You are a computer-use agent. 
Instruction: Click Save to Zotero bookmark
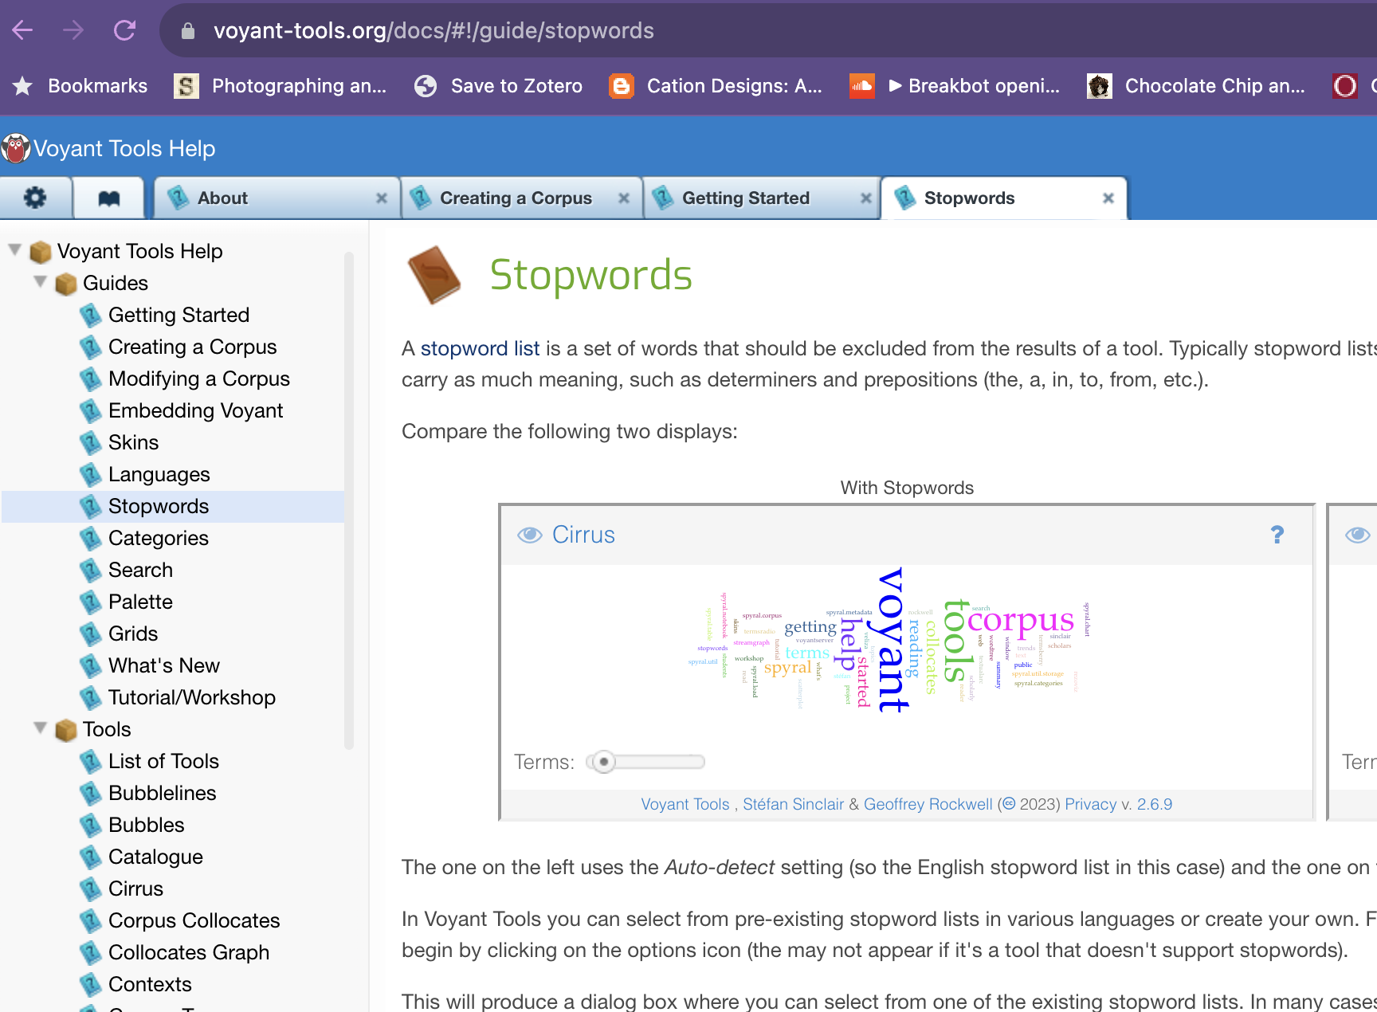pos(499,86)
